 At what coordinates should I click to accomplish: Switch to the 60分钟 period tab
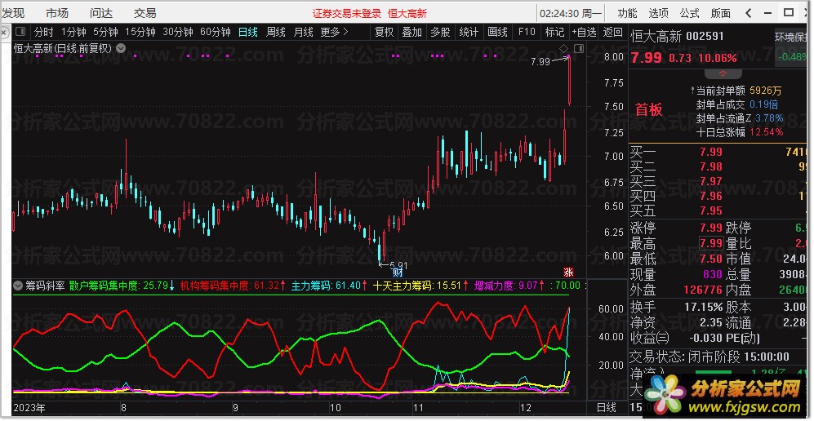[x=216, y=32]
